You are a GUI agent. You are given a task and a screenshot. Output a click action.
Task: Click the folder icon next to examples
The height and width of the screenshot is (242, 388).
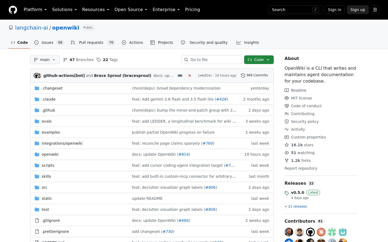click(37, 132)
